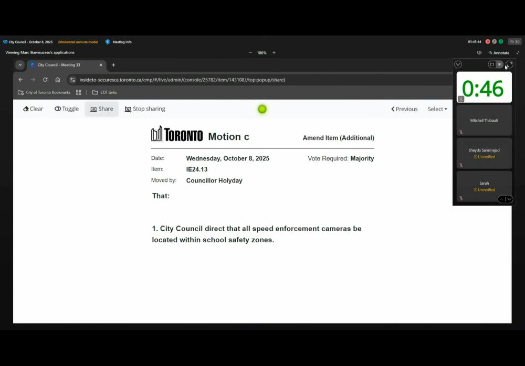Click the Toggle button

pyautogui.click(x=67, y=109)
